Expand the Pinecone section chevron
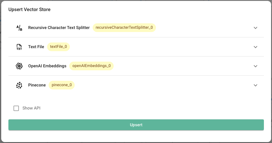This screenshot has height=143, width=272. pos(256,85)
